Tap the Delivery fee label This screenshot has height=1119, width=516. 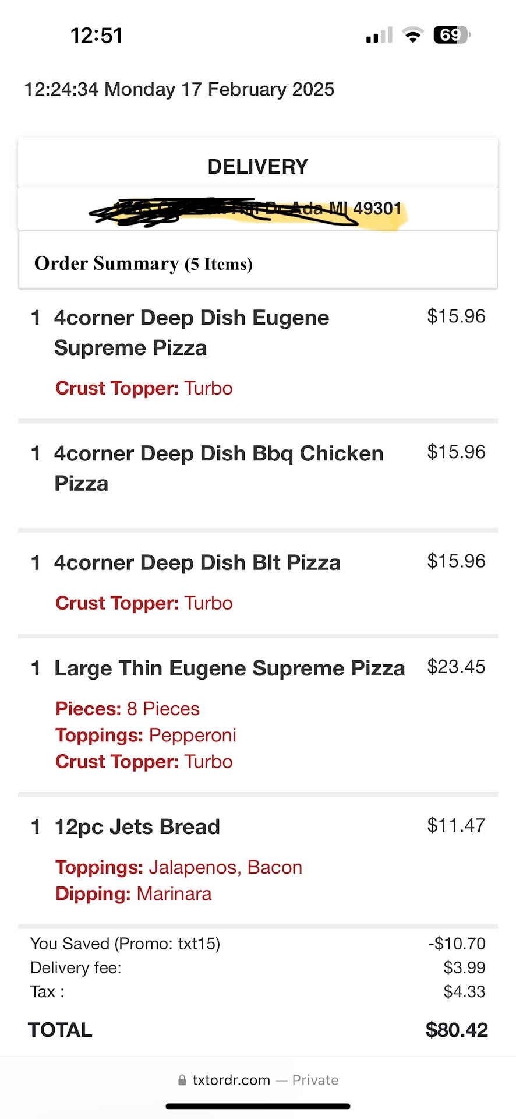pos(76,968)
